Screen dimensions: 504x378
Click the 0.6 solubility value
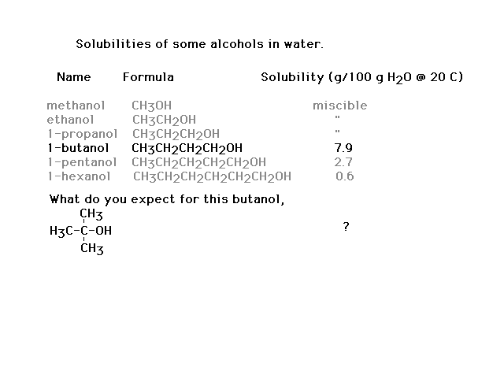click(x=345, y=176)
